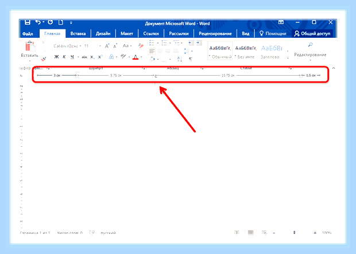Open the Абзац dialog launcher
The image size is (356, 254).
(x=202, y=68)
